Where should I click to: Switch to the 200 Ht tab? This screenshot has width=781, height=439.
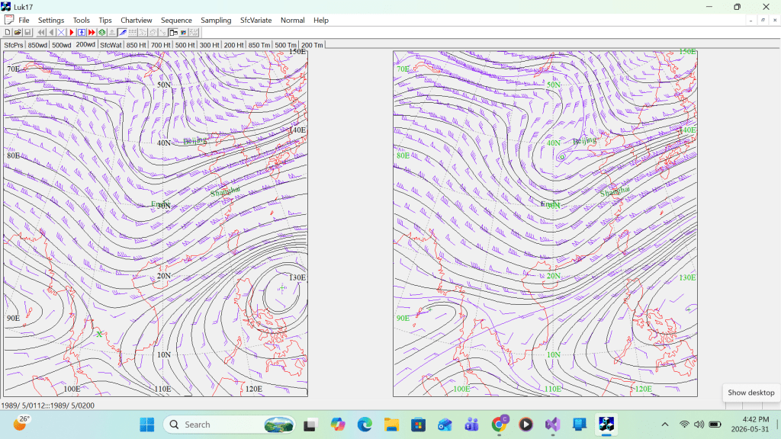(233, 45)
